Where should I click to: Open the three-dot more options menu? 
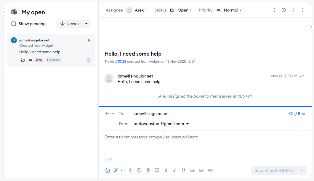(303, 10)
